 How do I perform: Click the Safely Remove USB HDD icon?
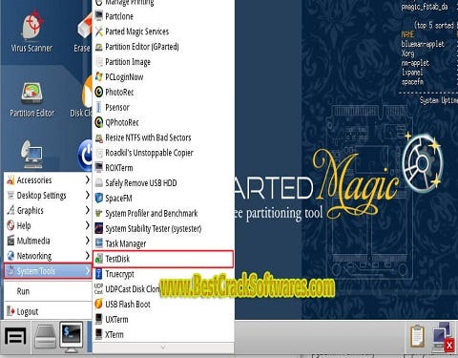99,182
